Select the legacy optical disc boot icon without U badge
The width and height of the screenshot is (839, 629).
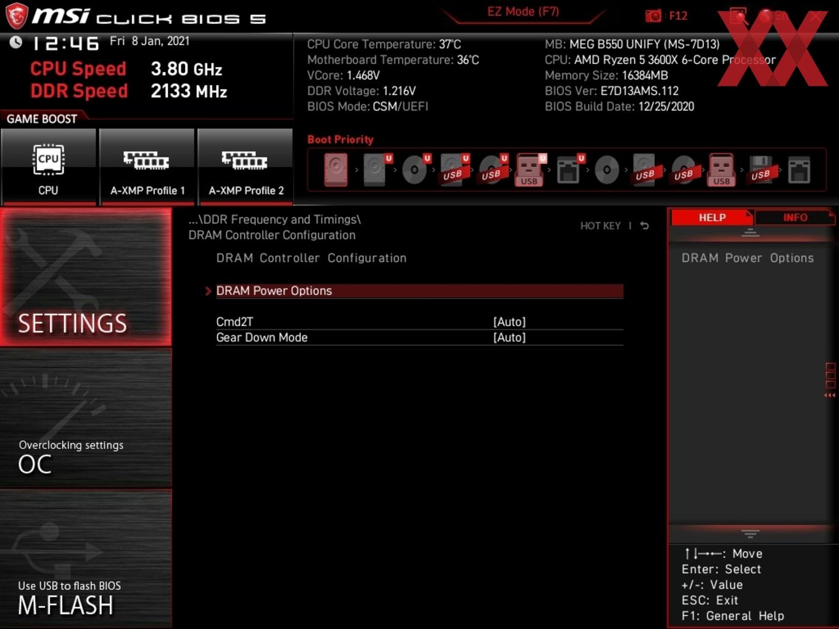607,170
